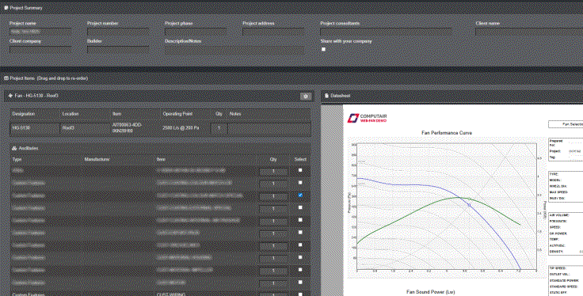Click the Project Summary section title

[x=26, y=8]
